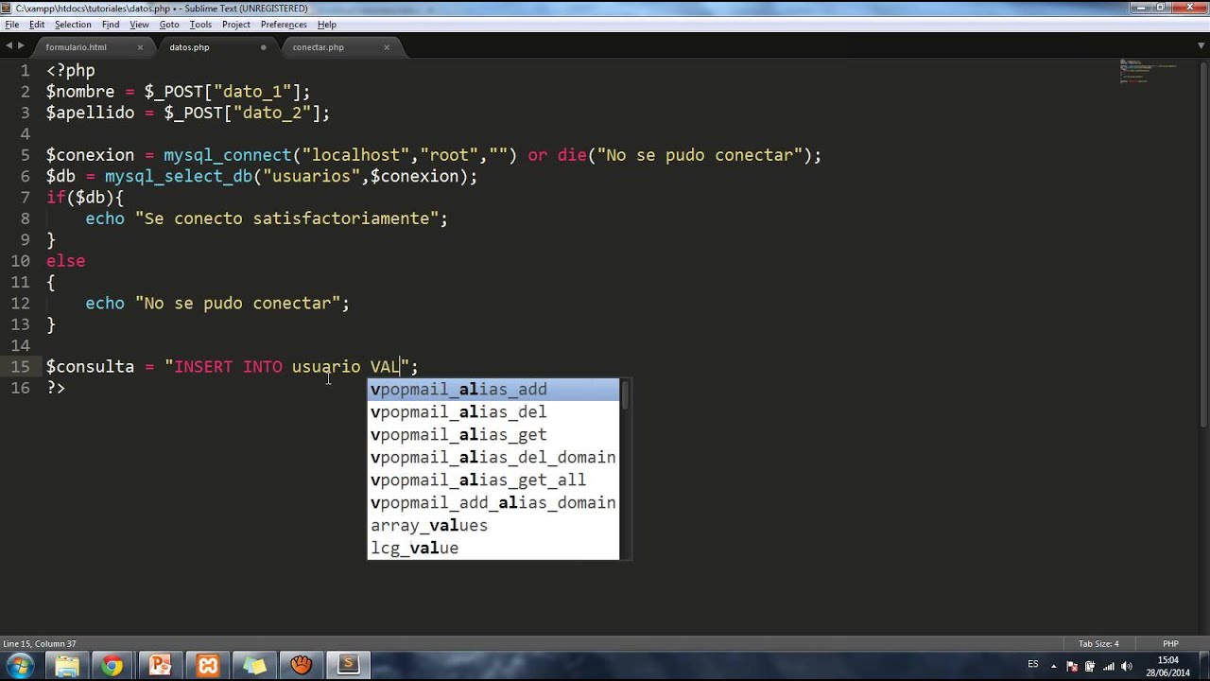Close the formulario.html tab
1210x681 pixels.
click(x=140, y=47)
